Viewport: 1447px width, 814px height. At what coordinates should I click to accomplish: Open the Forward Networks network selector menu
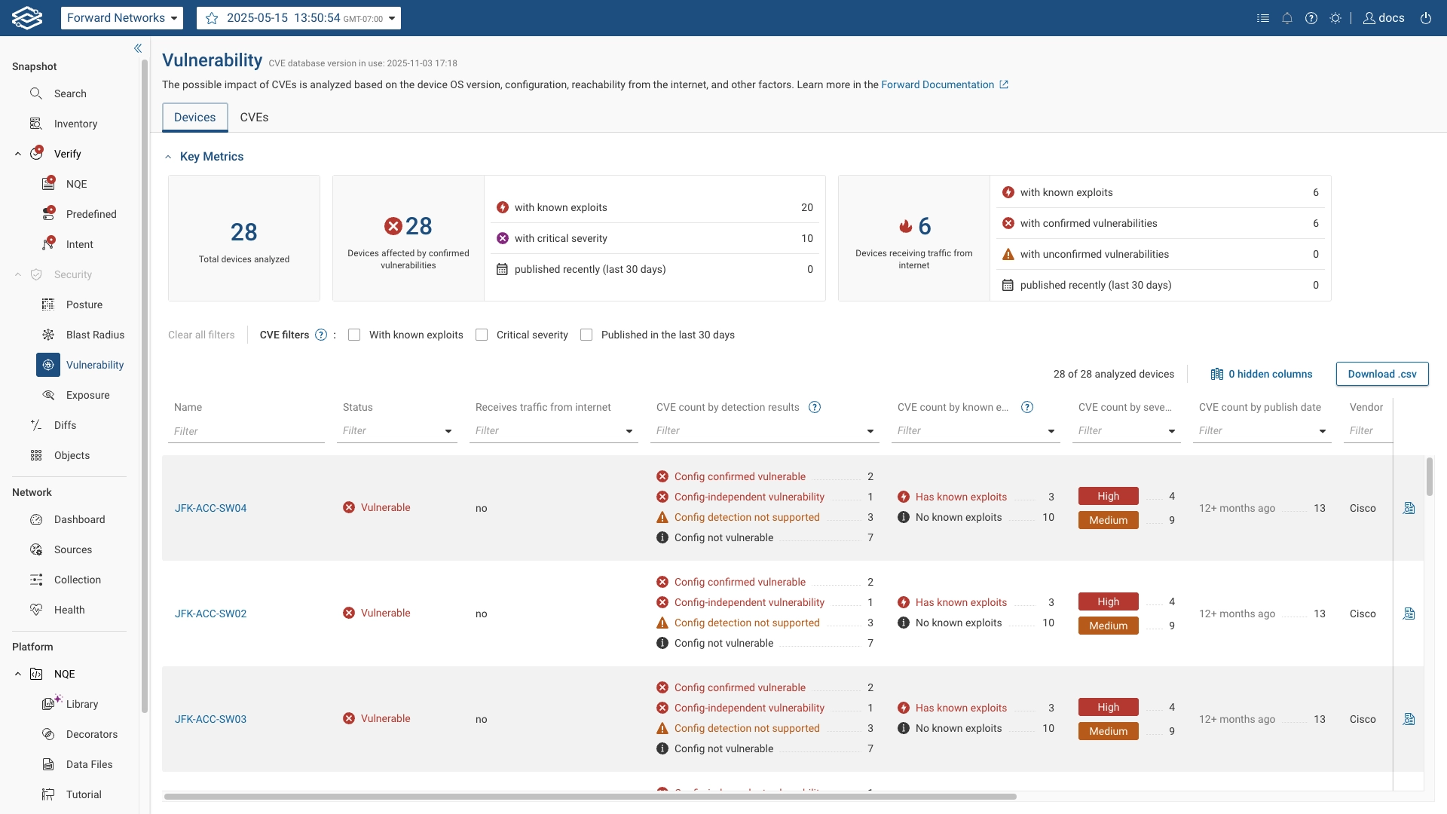[121, 17]
